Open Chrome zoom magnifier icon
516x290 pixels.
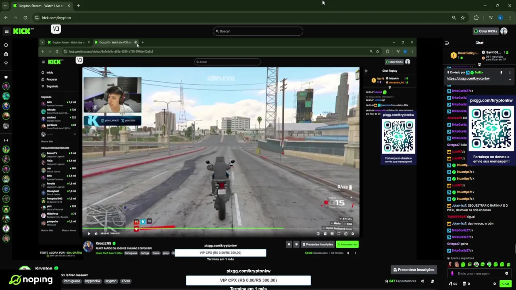[x=454, y=18]
